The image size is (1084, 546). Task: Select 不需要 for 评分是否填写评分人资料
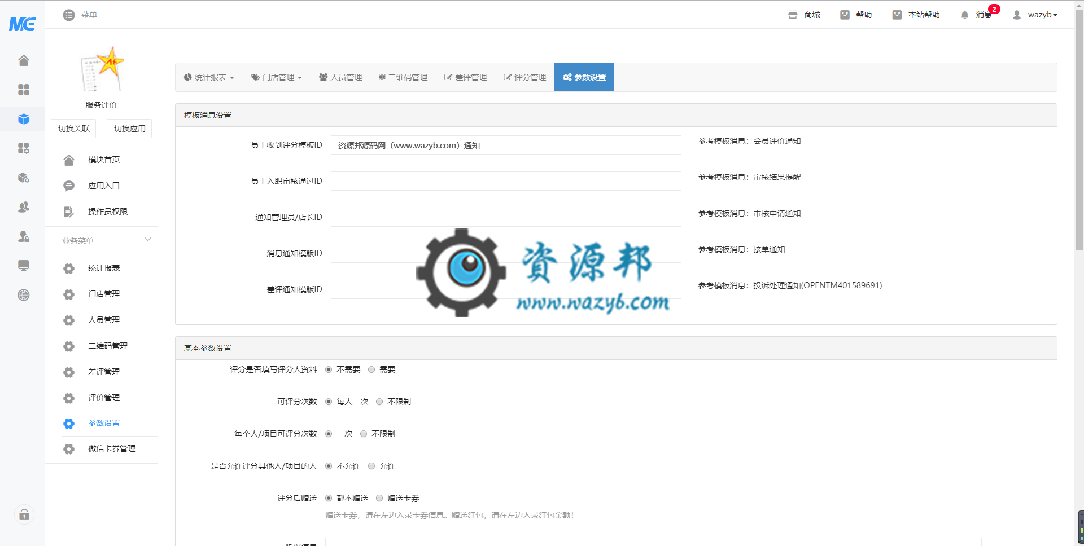click(329, 370)
